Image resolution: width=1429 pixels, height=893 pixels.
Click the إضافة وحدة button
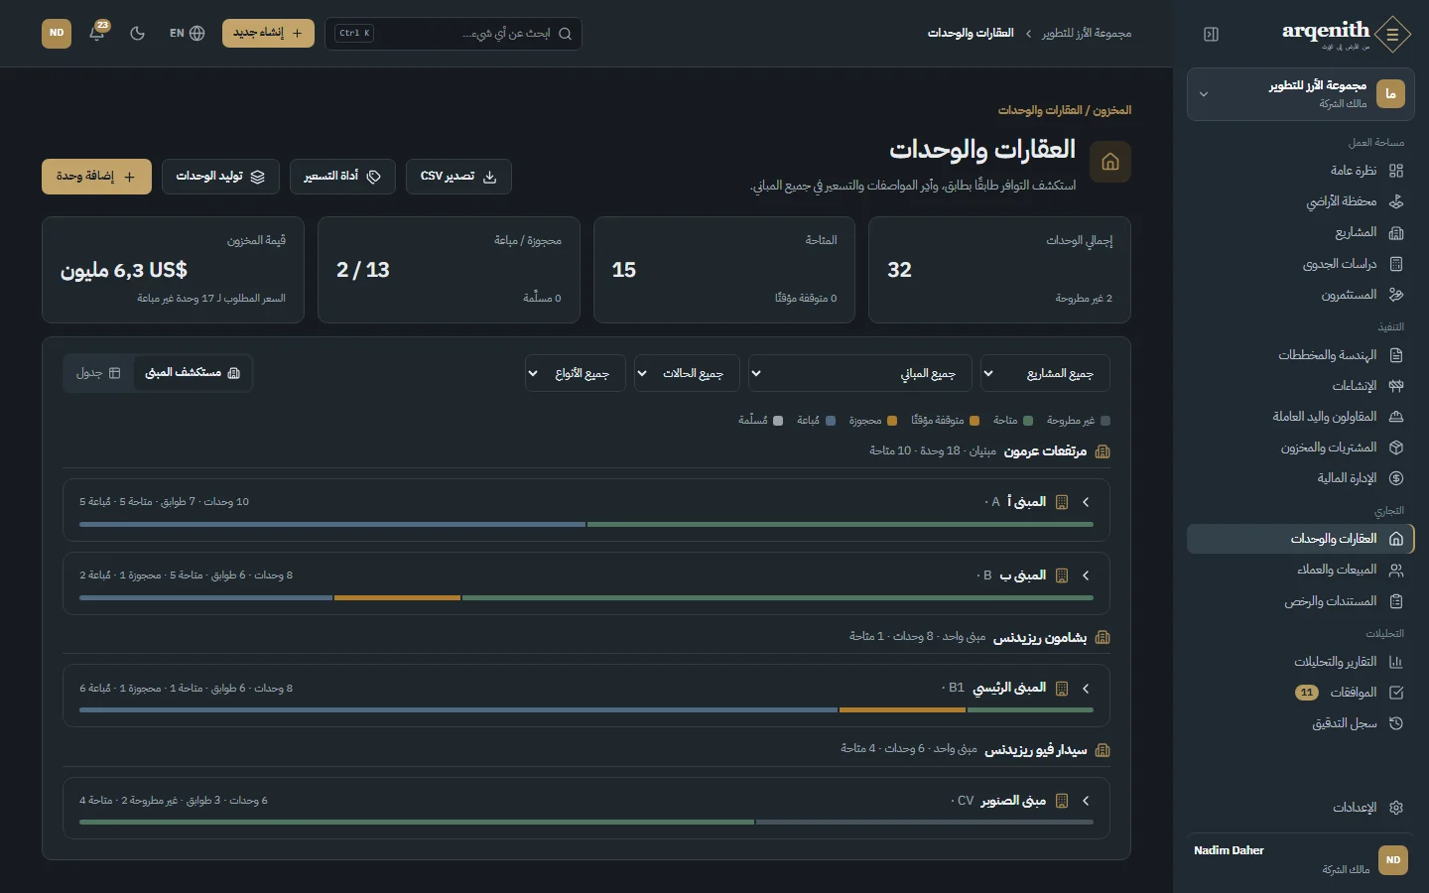96,177
